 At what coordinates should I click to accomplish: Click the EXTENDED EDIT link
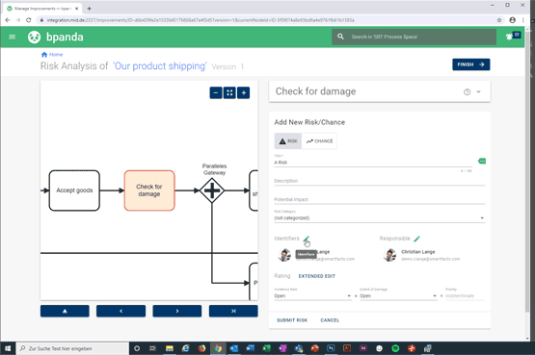point(316,276)
